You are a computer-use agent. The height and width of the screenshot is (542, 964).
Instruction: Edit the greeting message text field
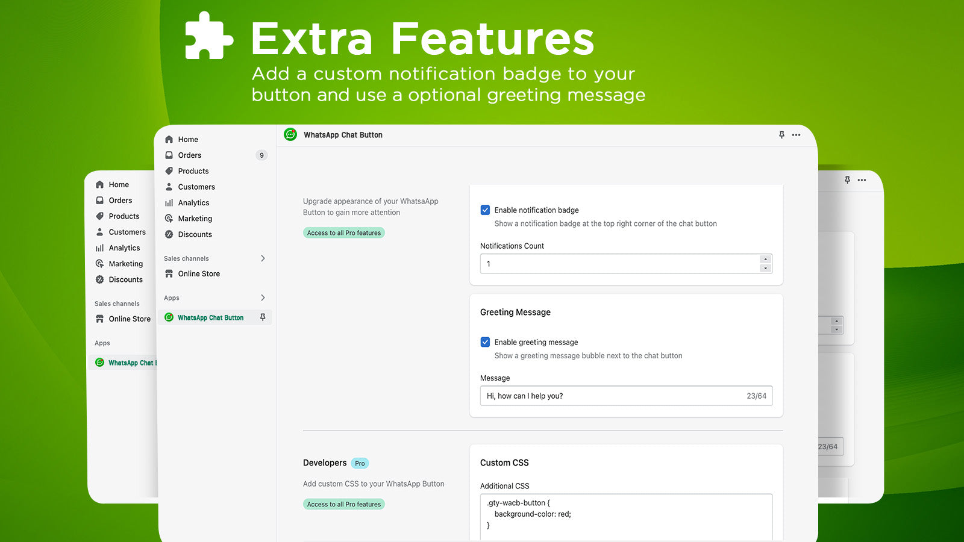coord(602,396)
